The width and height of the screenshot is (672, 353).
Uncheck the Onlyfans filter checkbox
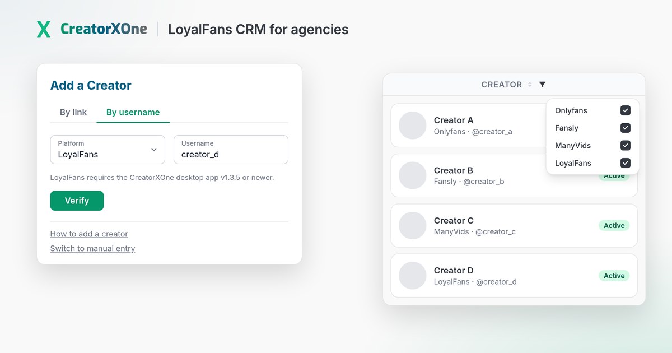click(626, 110)
